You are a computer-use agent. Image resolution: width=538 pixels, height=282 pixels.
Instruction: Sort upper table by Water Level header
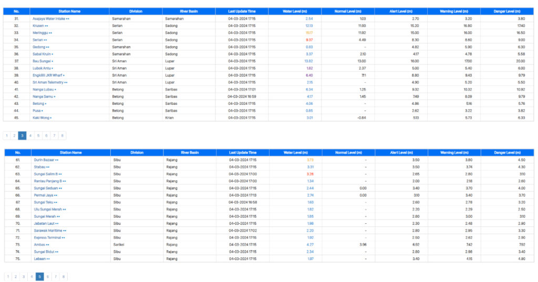tap(295, 12)
